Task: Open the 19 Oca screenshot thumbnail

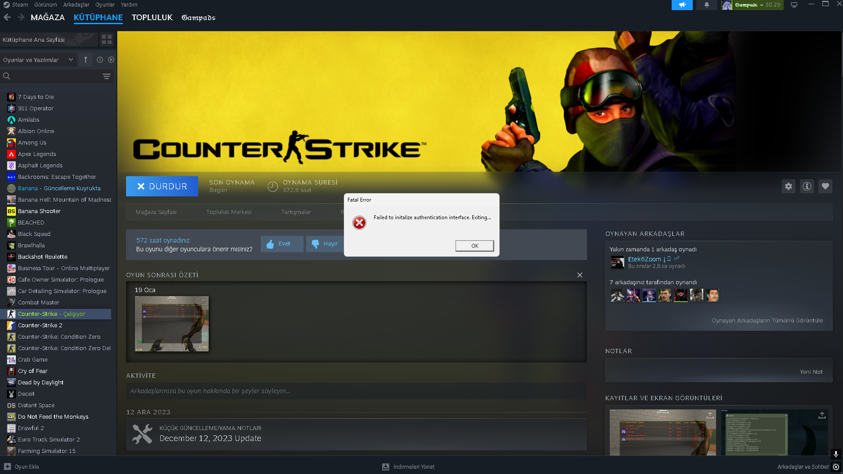Action: click(172, 324)
